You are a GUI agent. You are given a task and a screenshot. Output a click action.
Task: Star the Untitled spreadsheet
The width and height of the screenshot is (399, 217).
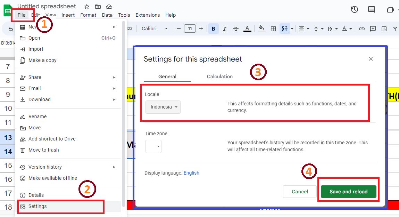(x=87, y=7)
